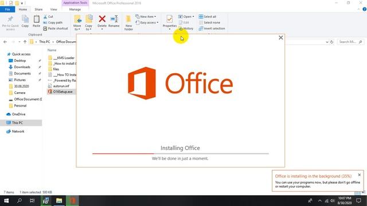
Task: Click Select none in ribbon
Action: coord(209,23)
